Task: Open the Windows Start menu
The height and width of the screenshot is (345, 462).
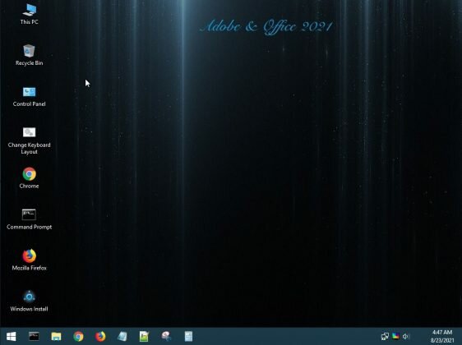Action: pos(12,336)
